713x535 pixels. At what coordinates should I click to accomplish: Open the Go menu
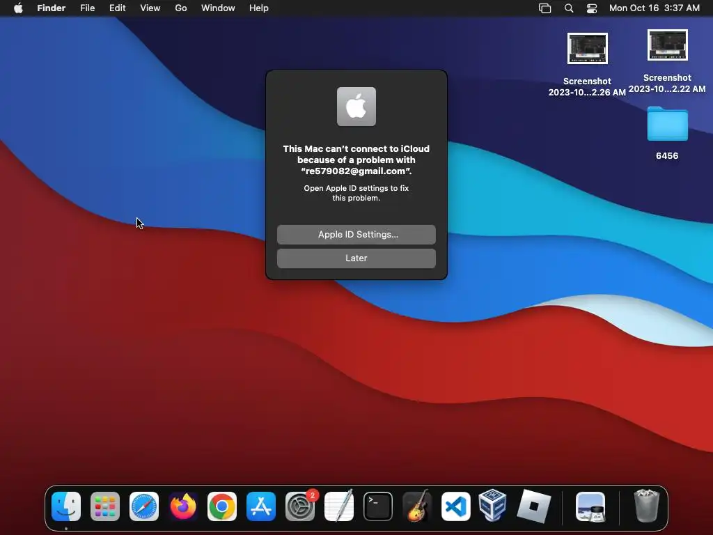(x=181, y=8)
